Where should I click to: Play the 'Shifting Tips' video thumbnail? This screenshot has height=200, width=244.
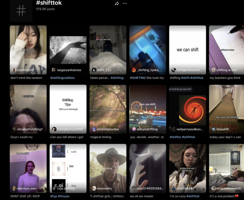pyautogui.click(x=68, y=106)
